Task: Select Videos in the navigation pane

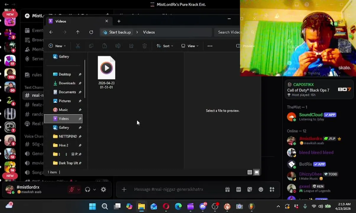Action: coord(64,119)
